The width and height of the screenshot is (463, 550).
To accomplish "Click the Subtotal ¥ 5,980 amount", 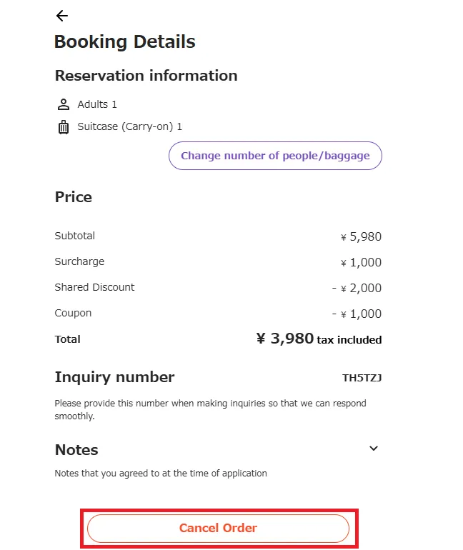I will point(361,236).
